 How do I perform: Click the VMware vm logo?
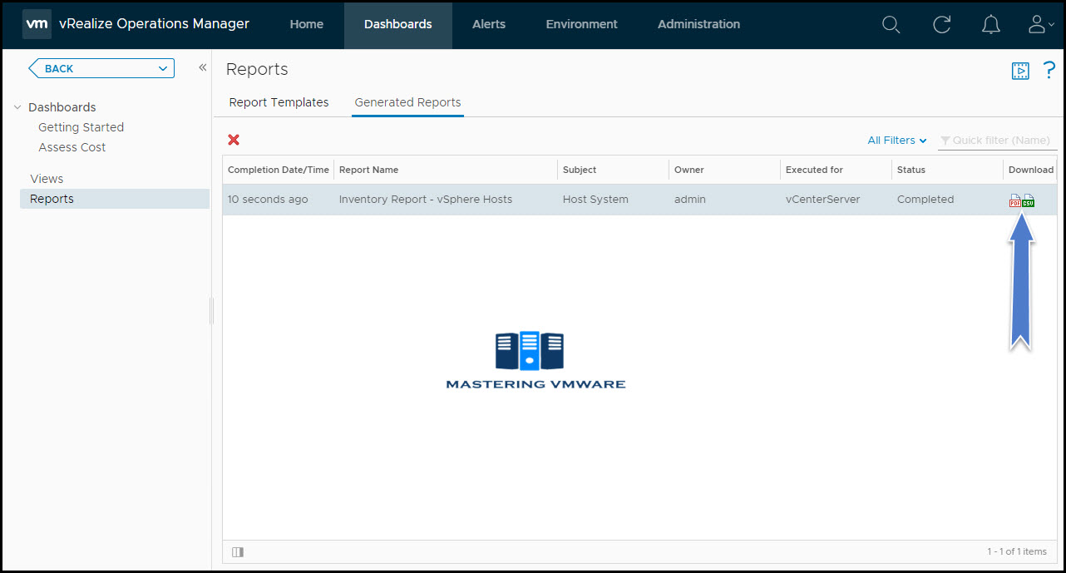click(x=37, y=24)
